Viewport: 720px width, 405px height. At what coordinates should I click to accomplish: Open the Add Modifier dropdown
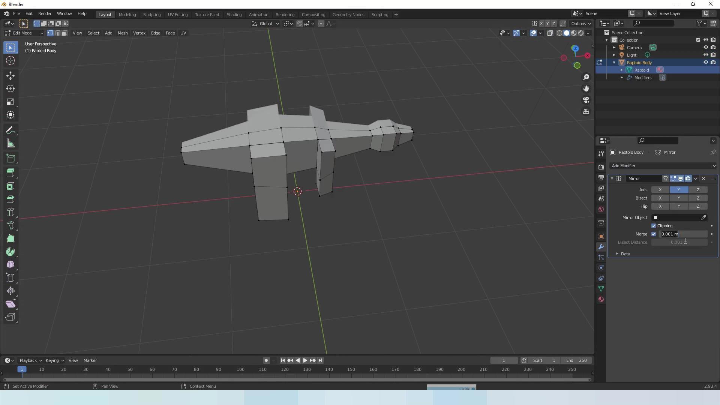663,166
